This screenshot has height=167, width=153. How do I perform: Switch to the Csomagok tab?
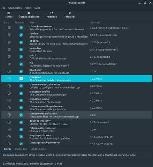(21, 149)
